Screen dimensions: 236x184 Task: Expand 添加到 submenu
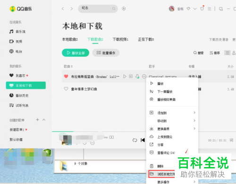click(172, 113)
